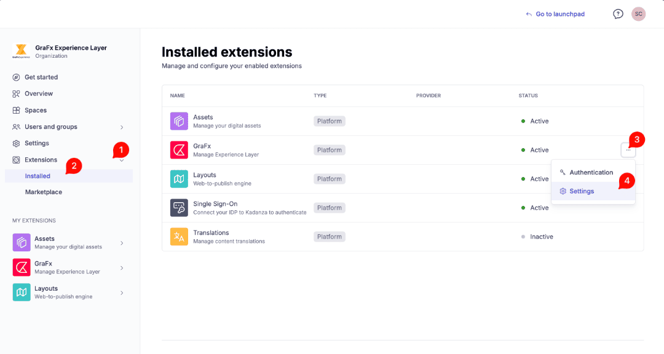Click the Overview icon in sidebar
The width and height of the screenshot is (664, 354).
[x=16, y=93]
